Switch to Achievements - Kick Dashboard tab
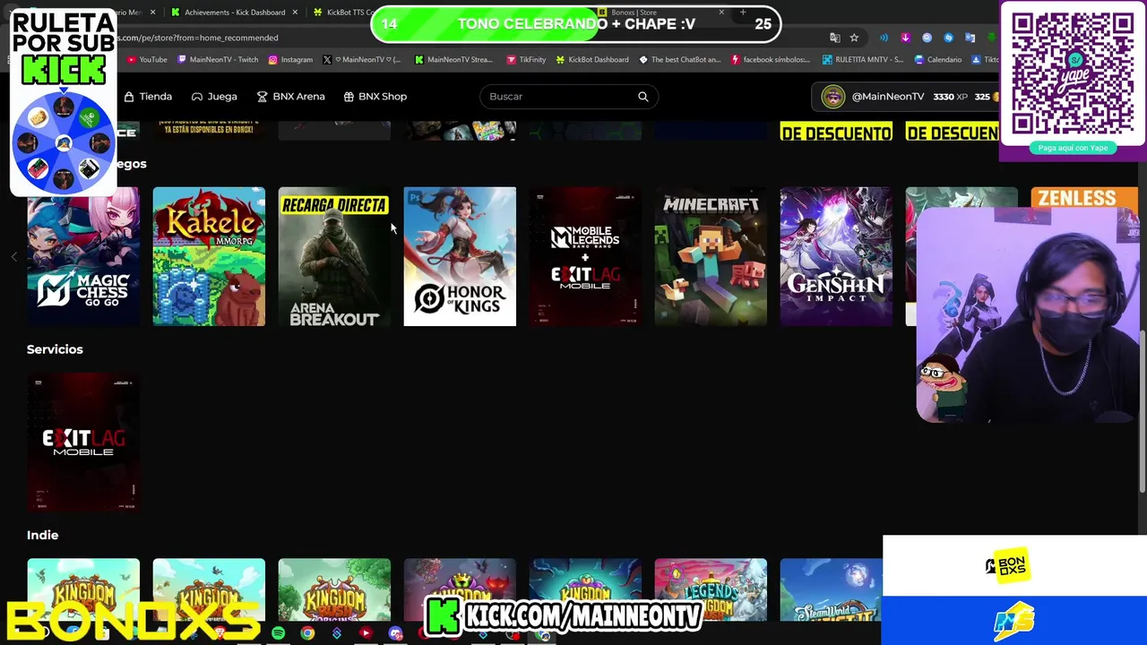This screenshot has height=645, width=1147. point(235,13)
